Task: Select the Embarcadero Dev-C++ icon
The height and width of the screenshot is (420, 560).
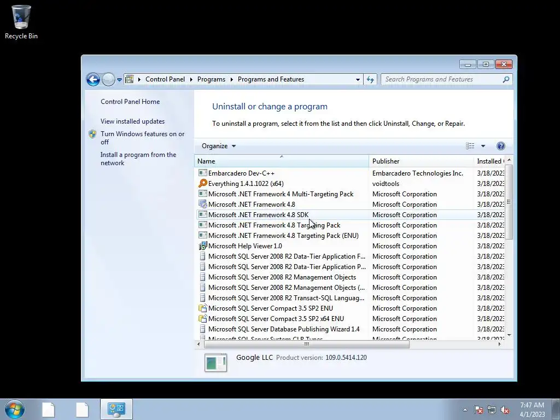Action: (202, 173)
